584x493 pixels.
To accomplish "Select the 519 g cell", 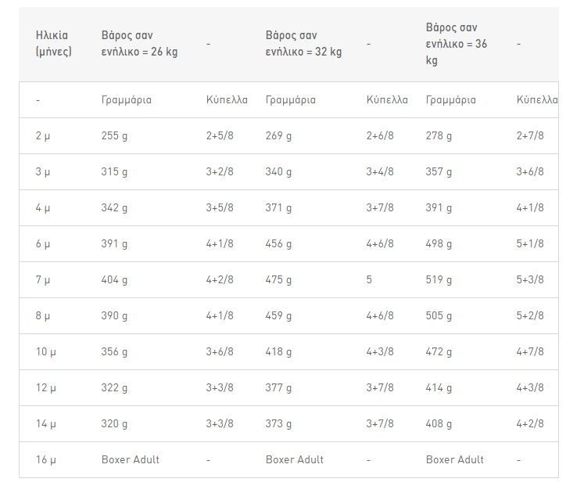I will click(x=439, y=279).
